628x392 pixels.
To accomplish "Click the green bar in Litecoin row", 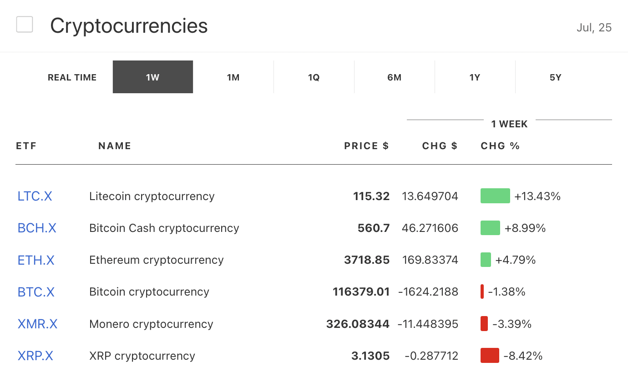I will (495, 196).
